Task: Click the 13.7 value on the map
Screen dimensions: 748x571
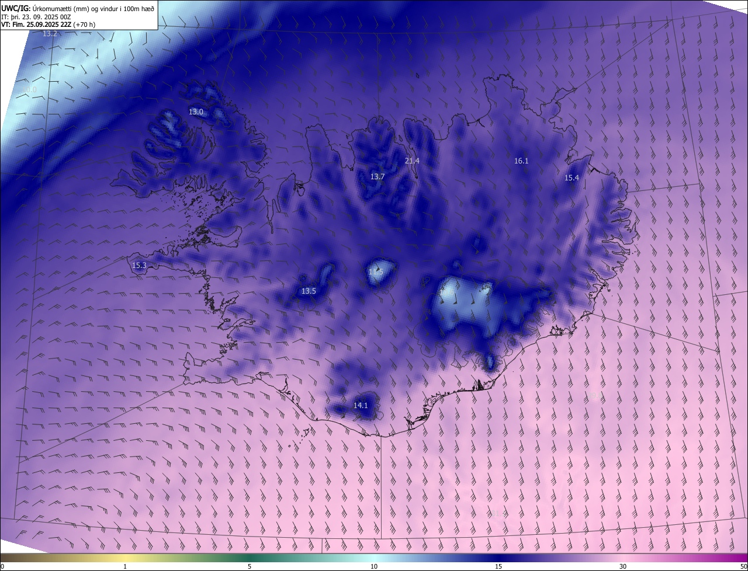Action: [x=378, y=176]
